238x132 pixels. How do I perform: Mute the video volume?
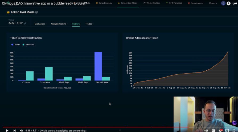(x=21, y=130)
